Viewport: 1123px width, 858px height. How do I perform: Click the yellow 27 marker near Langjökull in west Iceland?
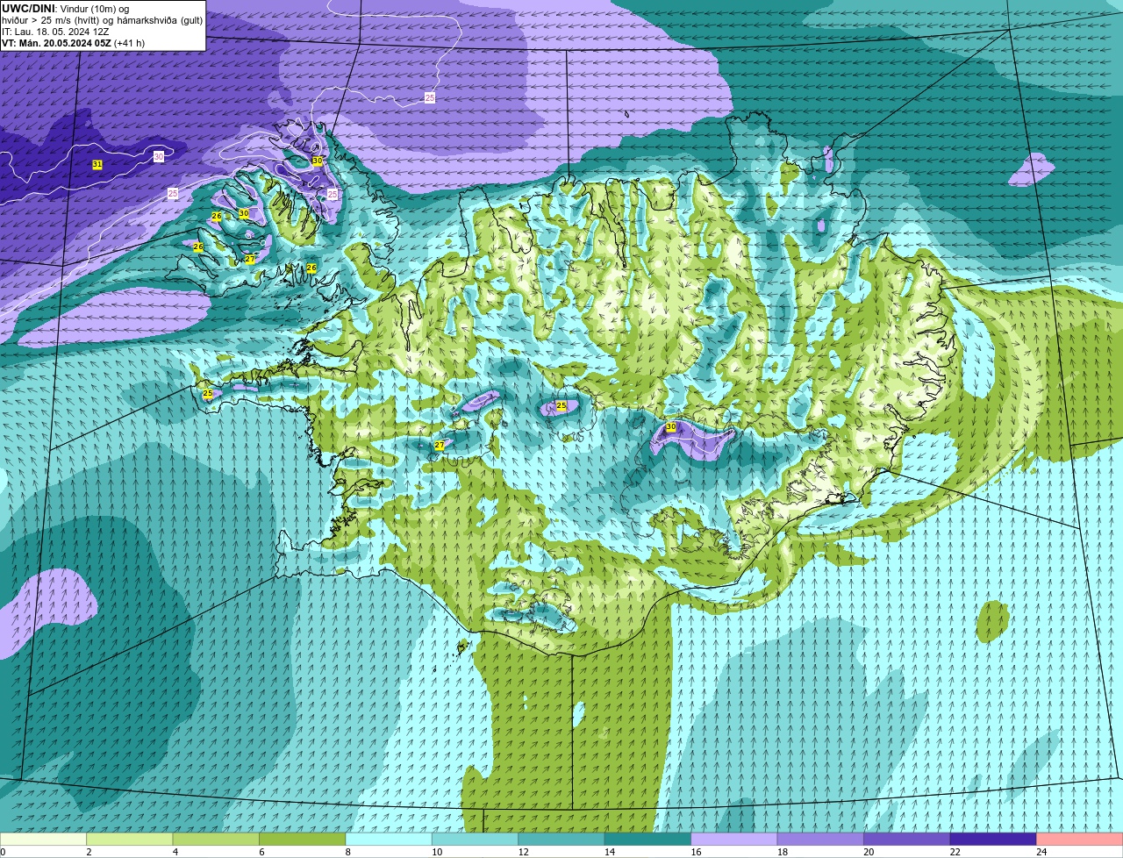click(x=440, y=446)
